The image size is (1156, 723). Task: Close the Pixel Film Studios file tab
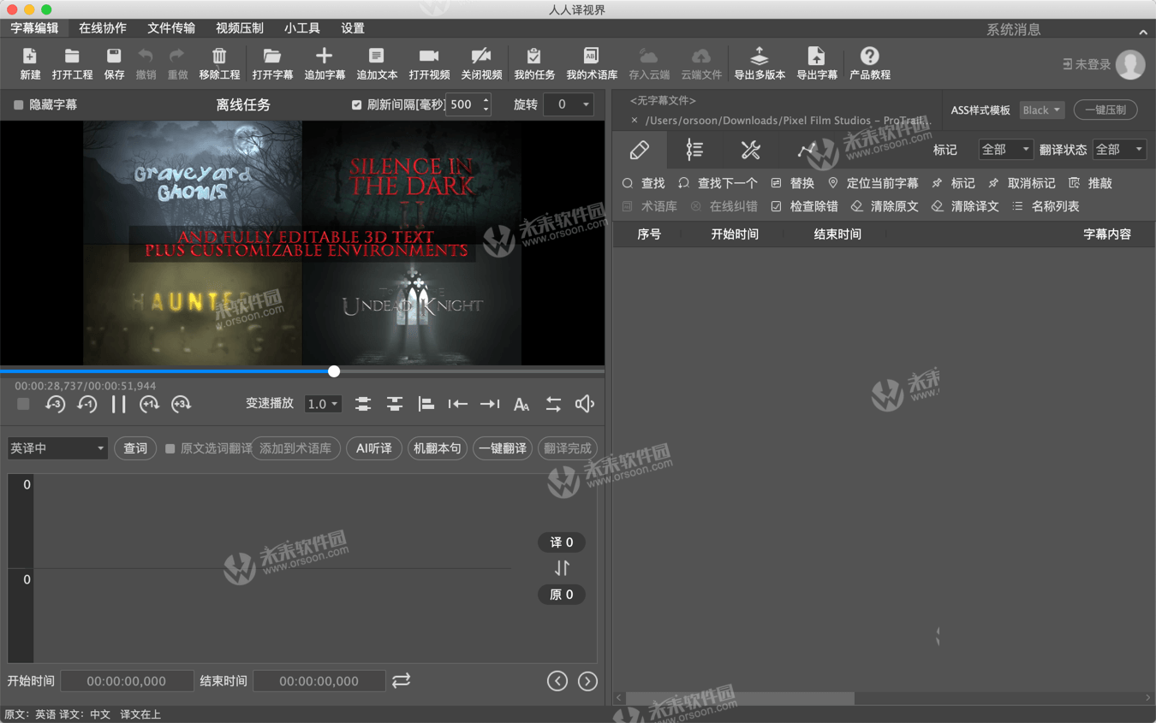[x=635, y=121]
